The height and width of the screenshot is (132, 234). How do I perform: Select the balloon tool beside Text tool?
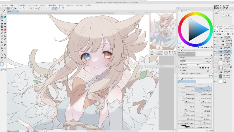click(x=5, y=48)
